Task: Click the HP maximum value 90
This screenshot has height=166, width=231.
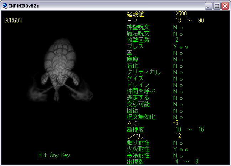Action: click(201, 20)
